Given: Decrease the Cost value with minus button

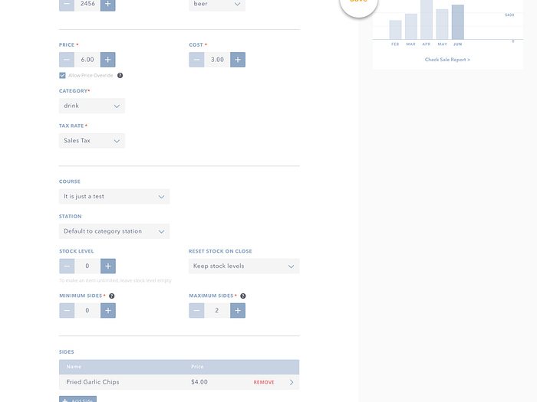Looking at the screenshot, I should coord(196,60).
